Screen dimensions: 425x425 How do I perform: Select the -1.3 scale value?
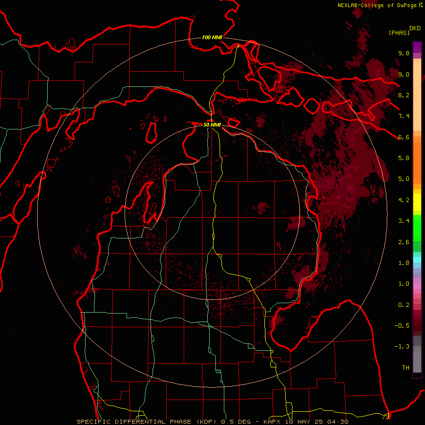tap(402, 347)
